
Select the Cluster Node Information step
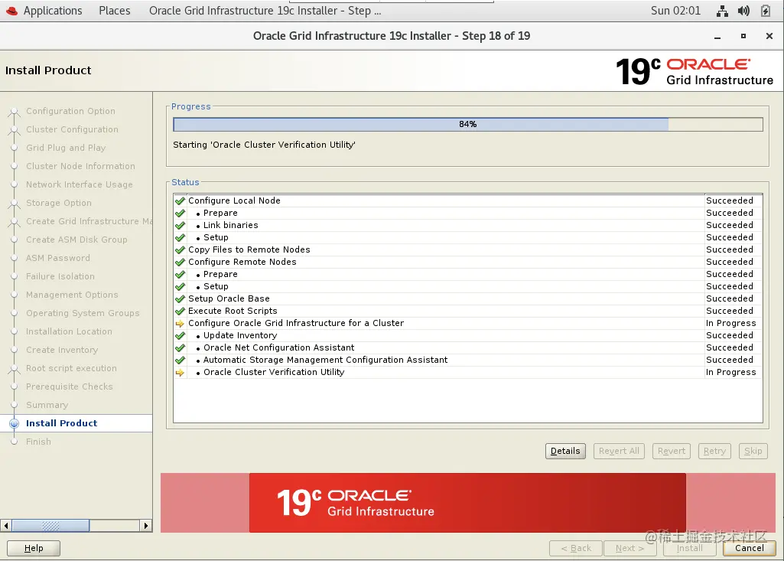[80, 166]
